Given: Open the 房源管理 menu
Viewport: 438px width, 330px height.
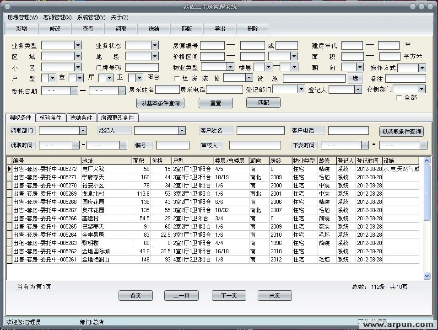Looking at the screenshot, I should [22, 17].
